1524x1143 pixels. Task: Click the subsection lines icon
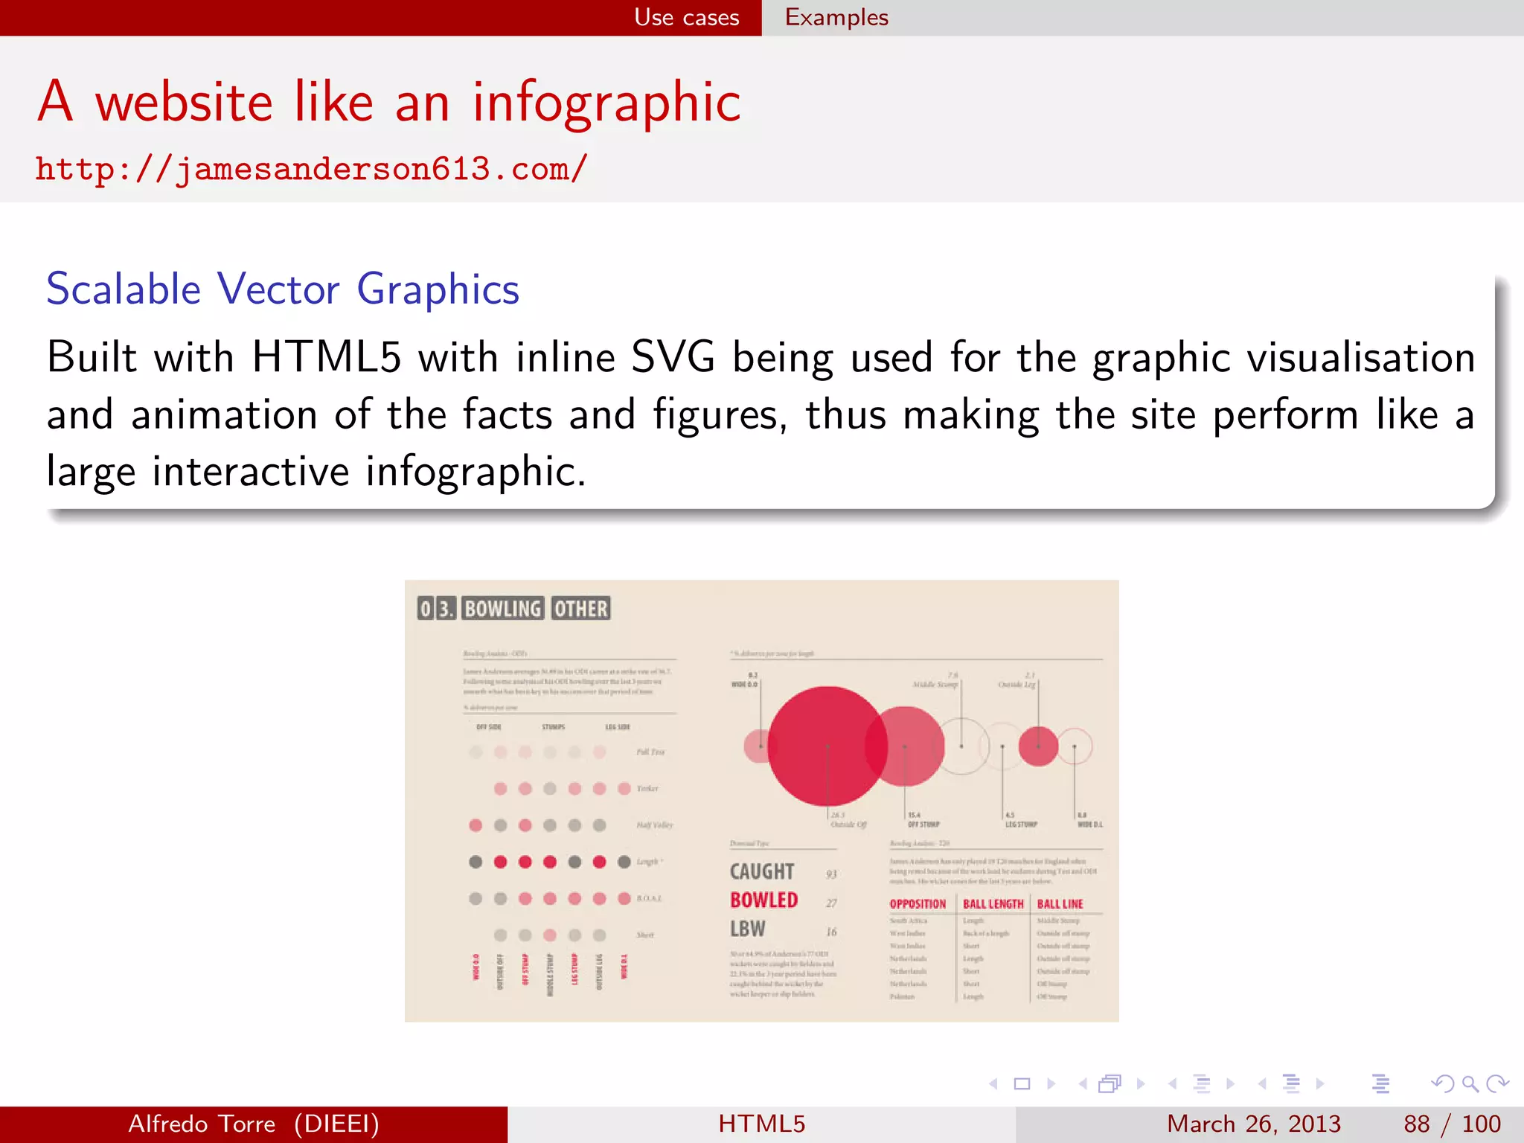click(1202, 1083)
